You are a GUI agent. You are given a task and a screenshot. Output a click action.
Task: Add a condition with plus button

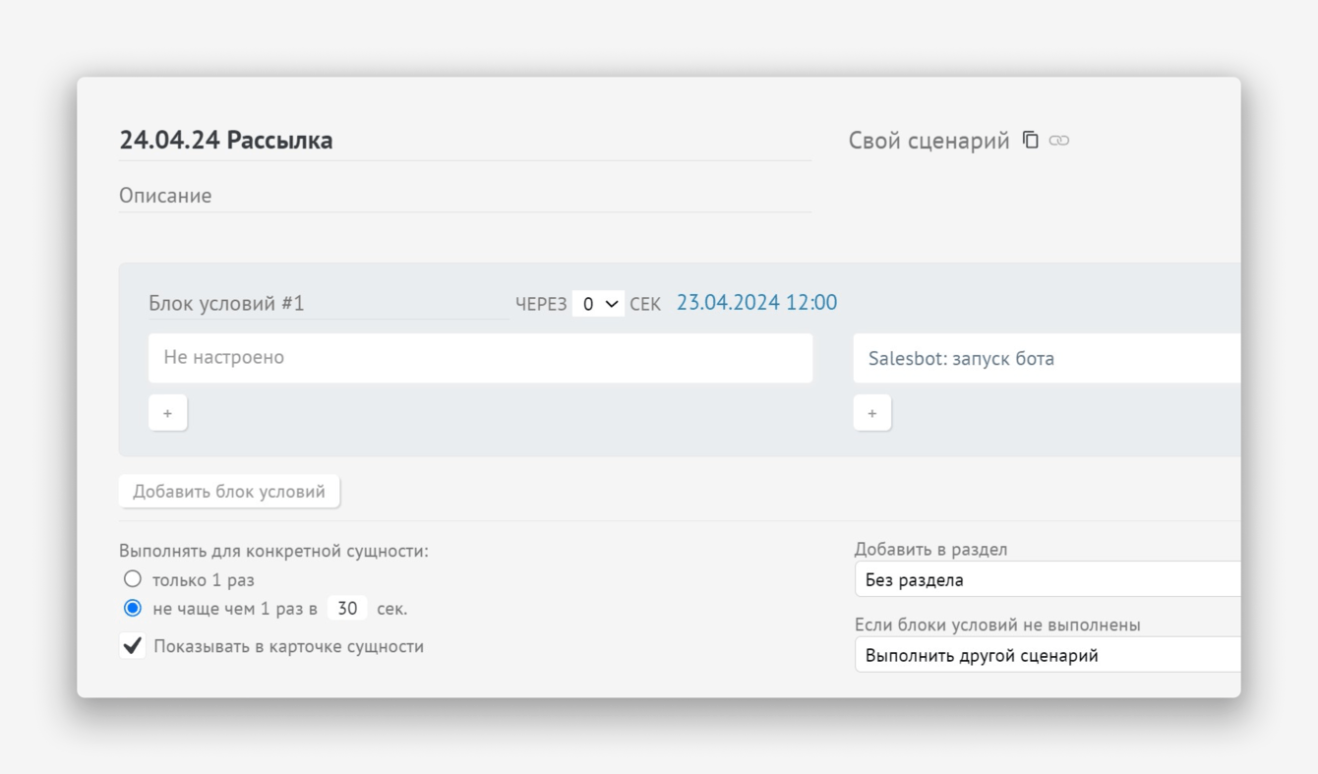click(x=168, y=413)
